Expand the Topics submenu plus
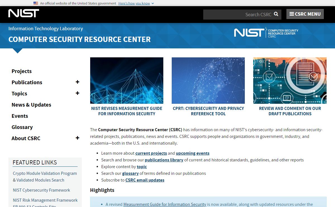 [x=77, y=93]
